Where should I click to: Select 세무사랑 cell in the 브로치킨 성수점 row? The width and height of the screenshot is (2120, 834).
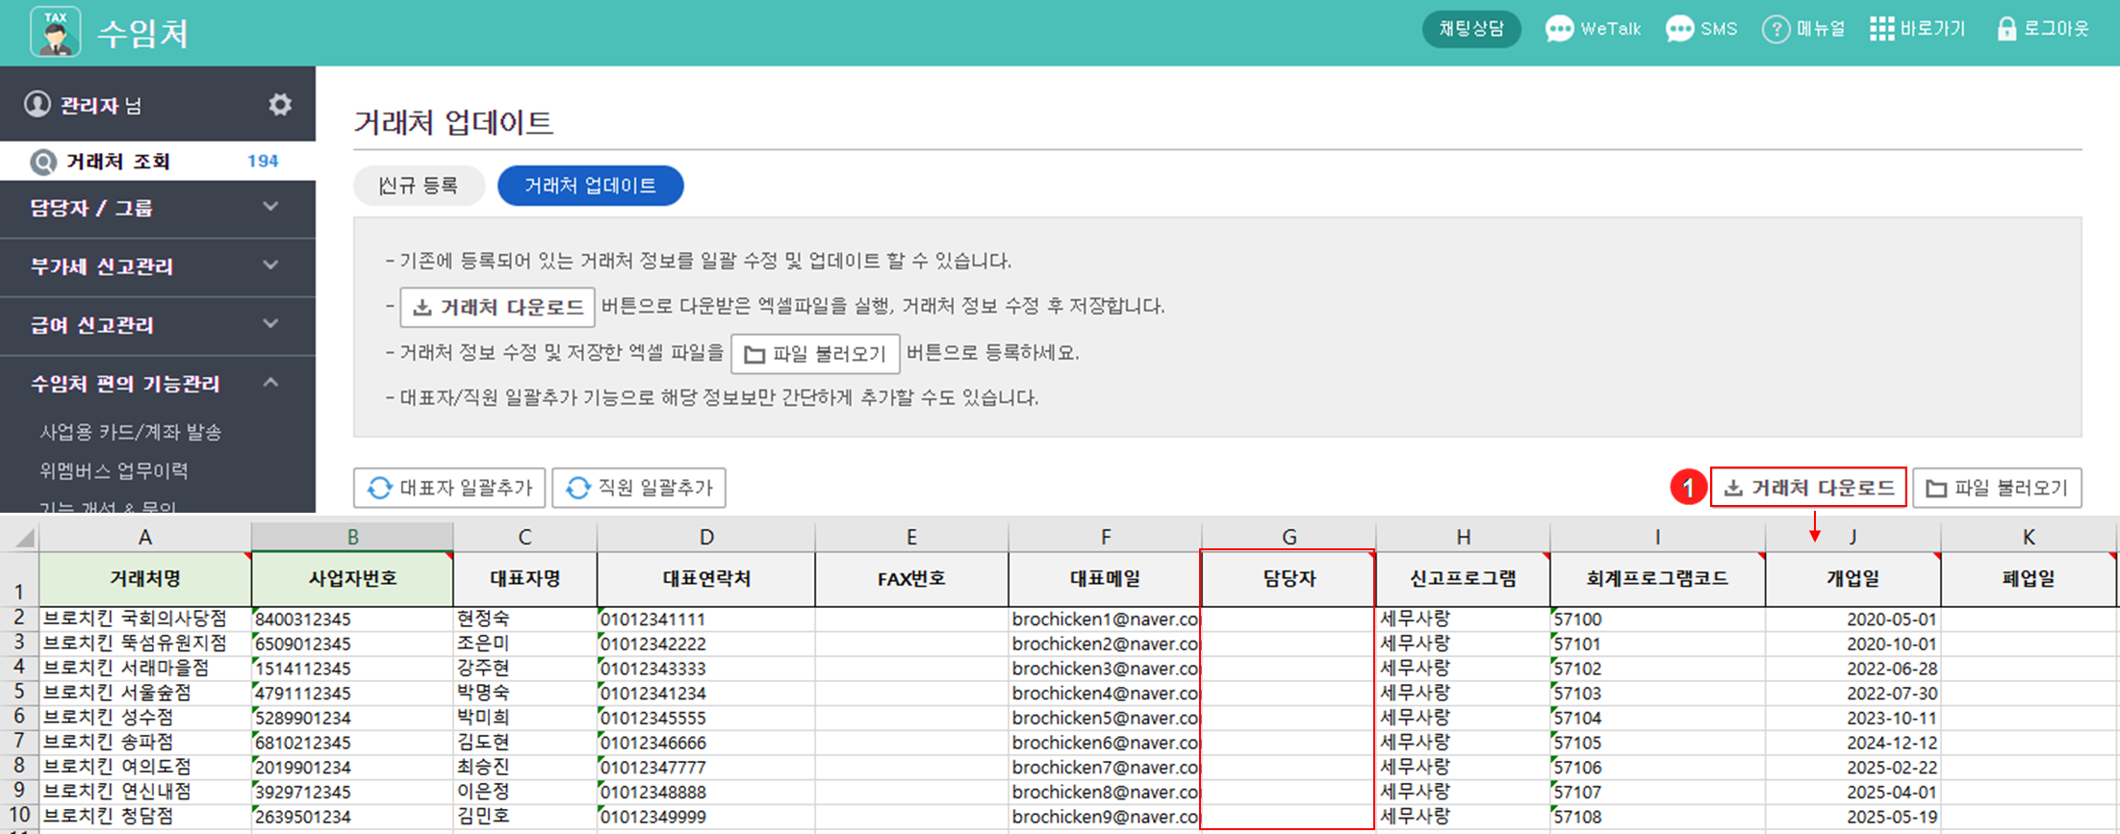click(x=1463, y=718)
